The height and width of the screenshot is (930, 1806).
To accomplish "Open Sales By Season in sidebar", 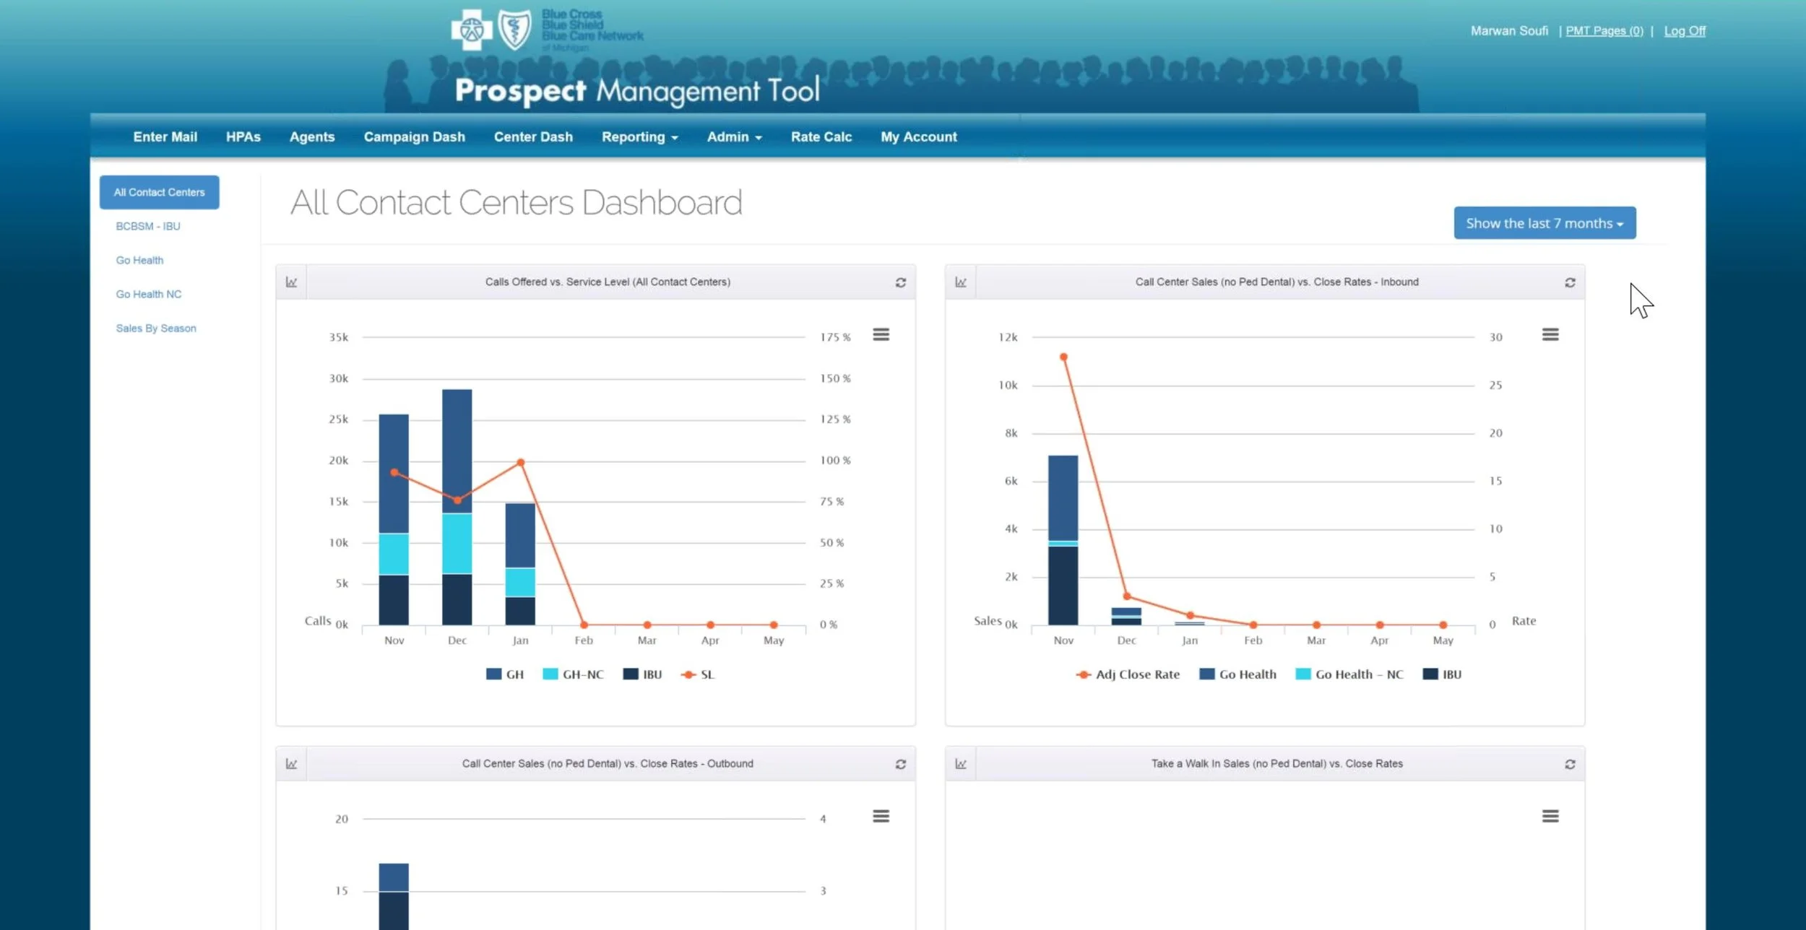I will (156, 329).
